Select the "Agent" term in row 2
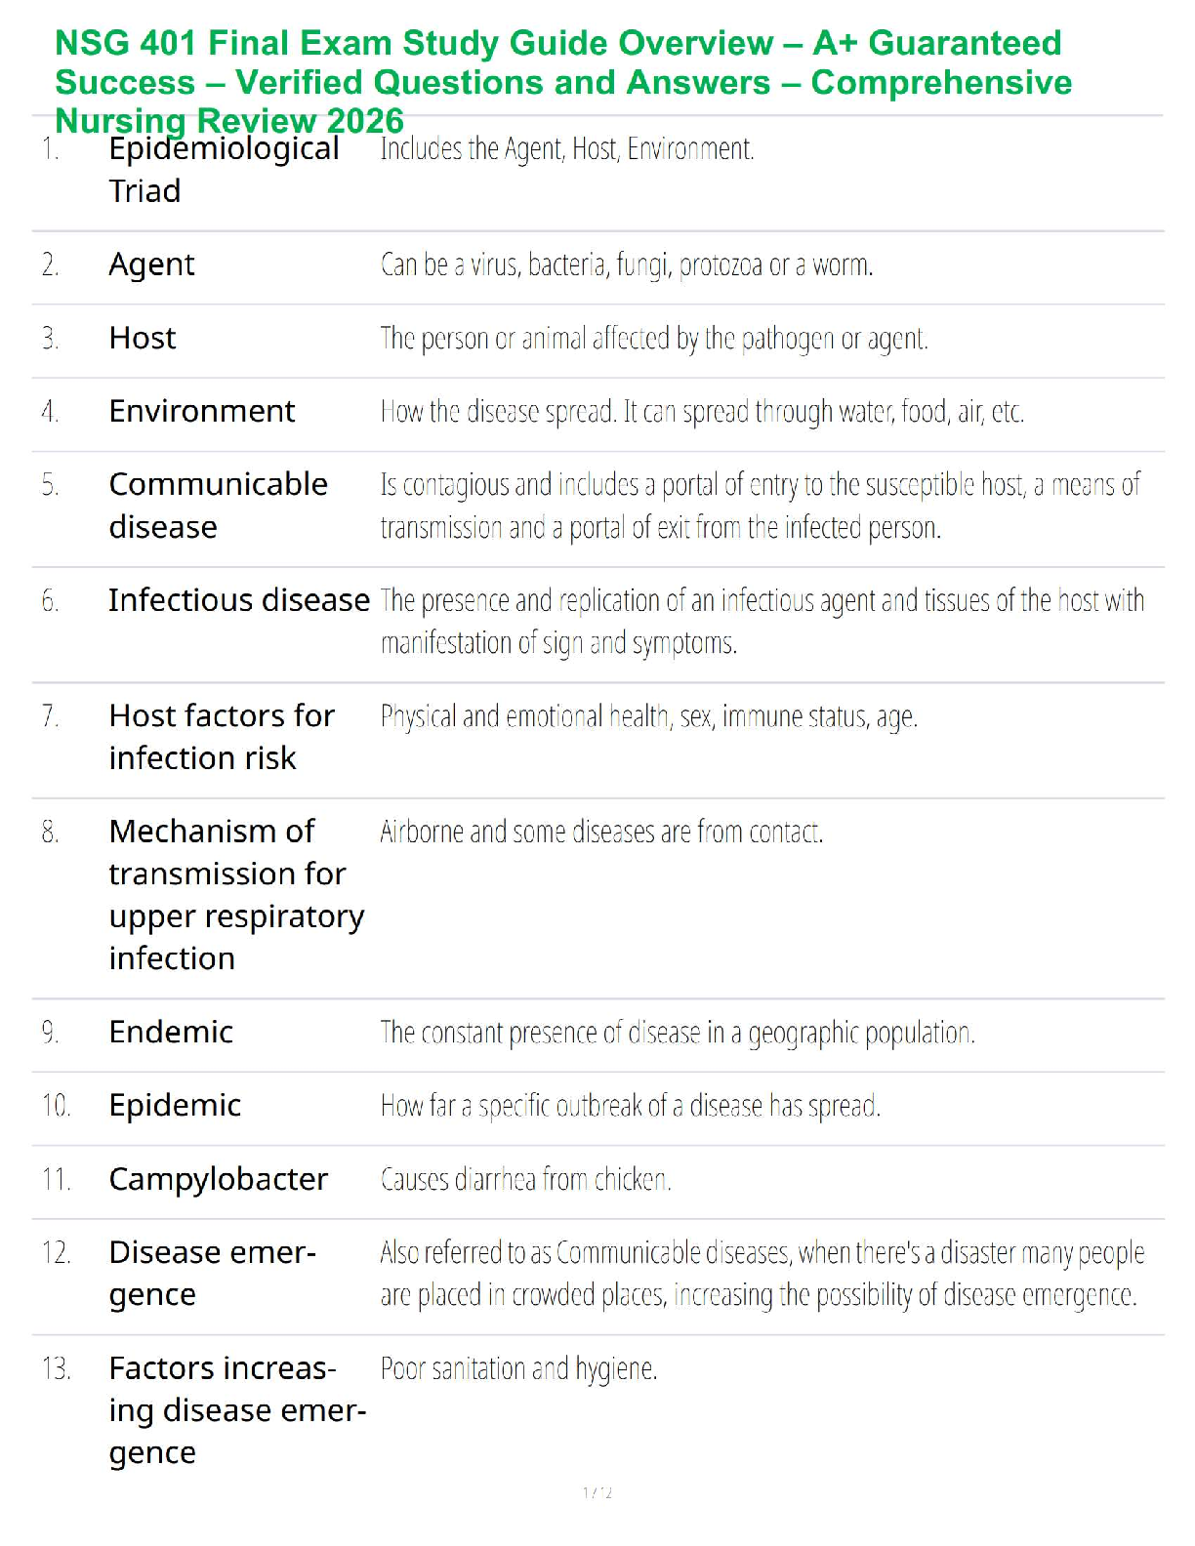1195x1546 pixels. [152, 264]
